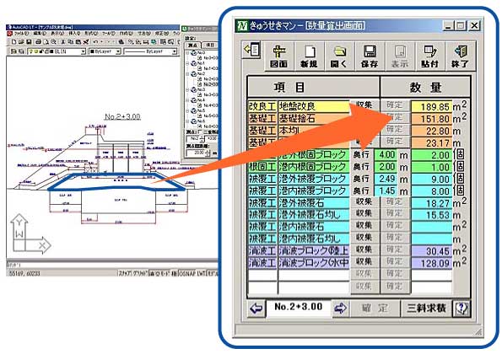Click the No.2+3.00 station field
Viewport: 502px width, 354px height.
299,308
